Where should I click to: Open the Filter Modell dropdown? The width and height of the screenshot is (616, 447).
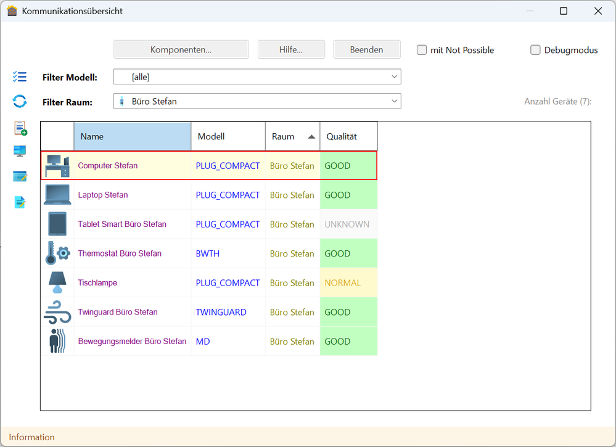(257, 77)
